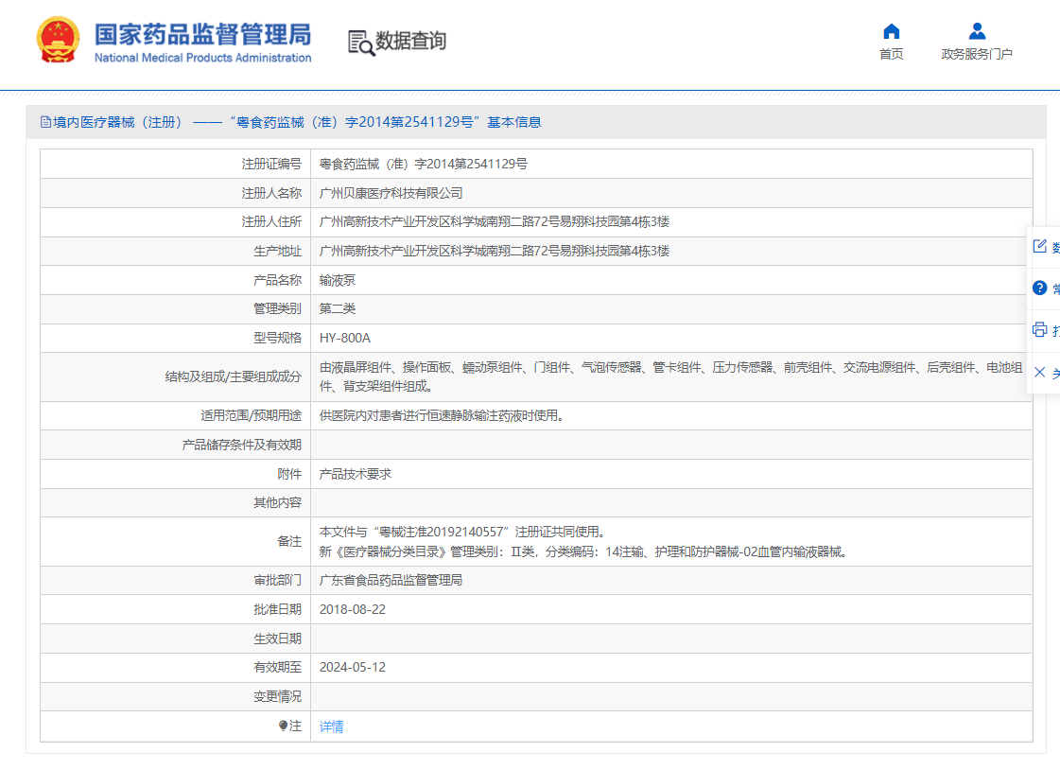Image resolution: width=1060 pixels, height=770 pixels.
Task: Click 本文件与“粤械注准20192140557” remark line
Action: pyautogui.click(x=461, y=532)
